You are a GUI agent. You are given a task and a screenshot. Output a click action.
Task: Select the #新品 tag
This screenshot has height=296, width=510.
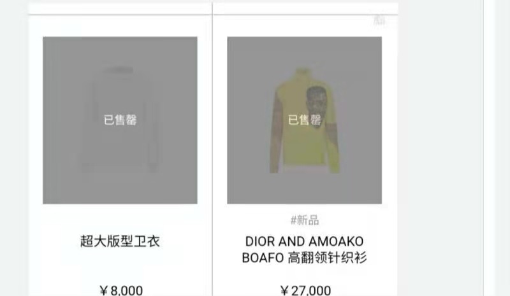(305, 220)
